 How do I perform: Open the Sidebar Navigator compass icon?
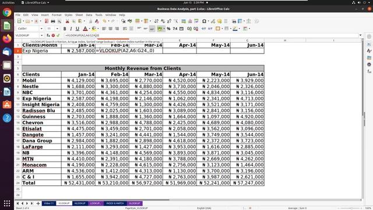[369, 64]
